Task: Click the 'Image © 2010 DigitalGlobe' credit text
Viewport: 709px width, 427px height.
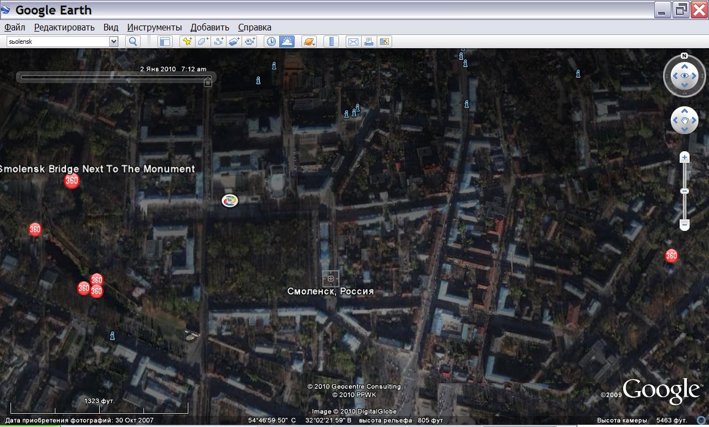Action: (x=354, y=411)
